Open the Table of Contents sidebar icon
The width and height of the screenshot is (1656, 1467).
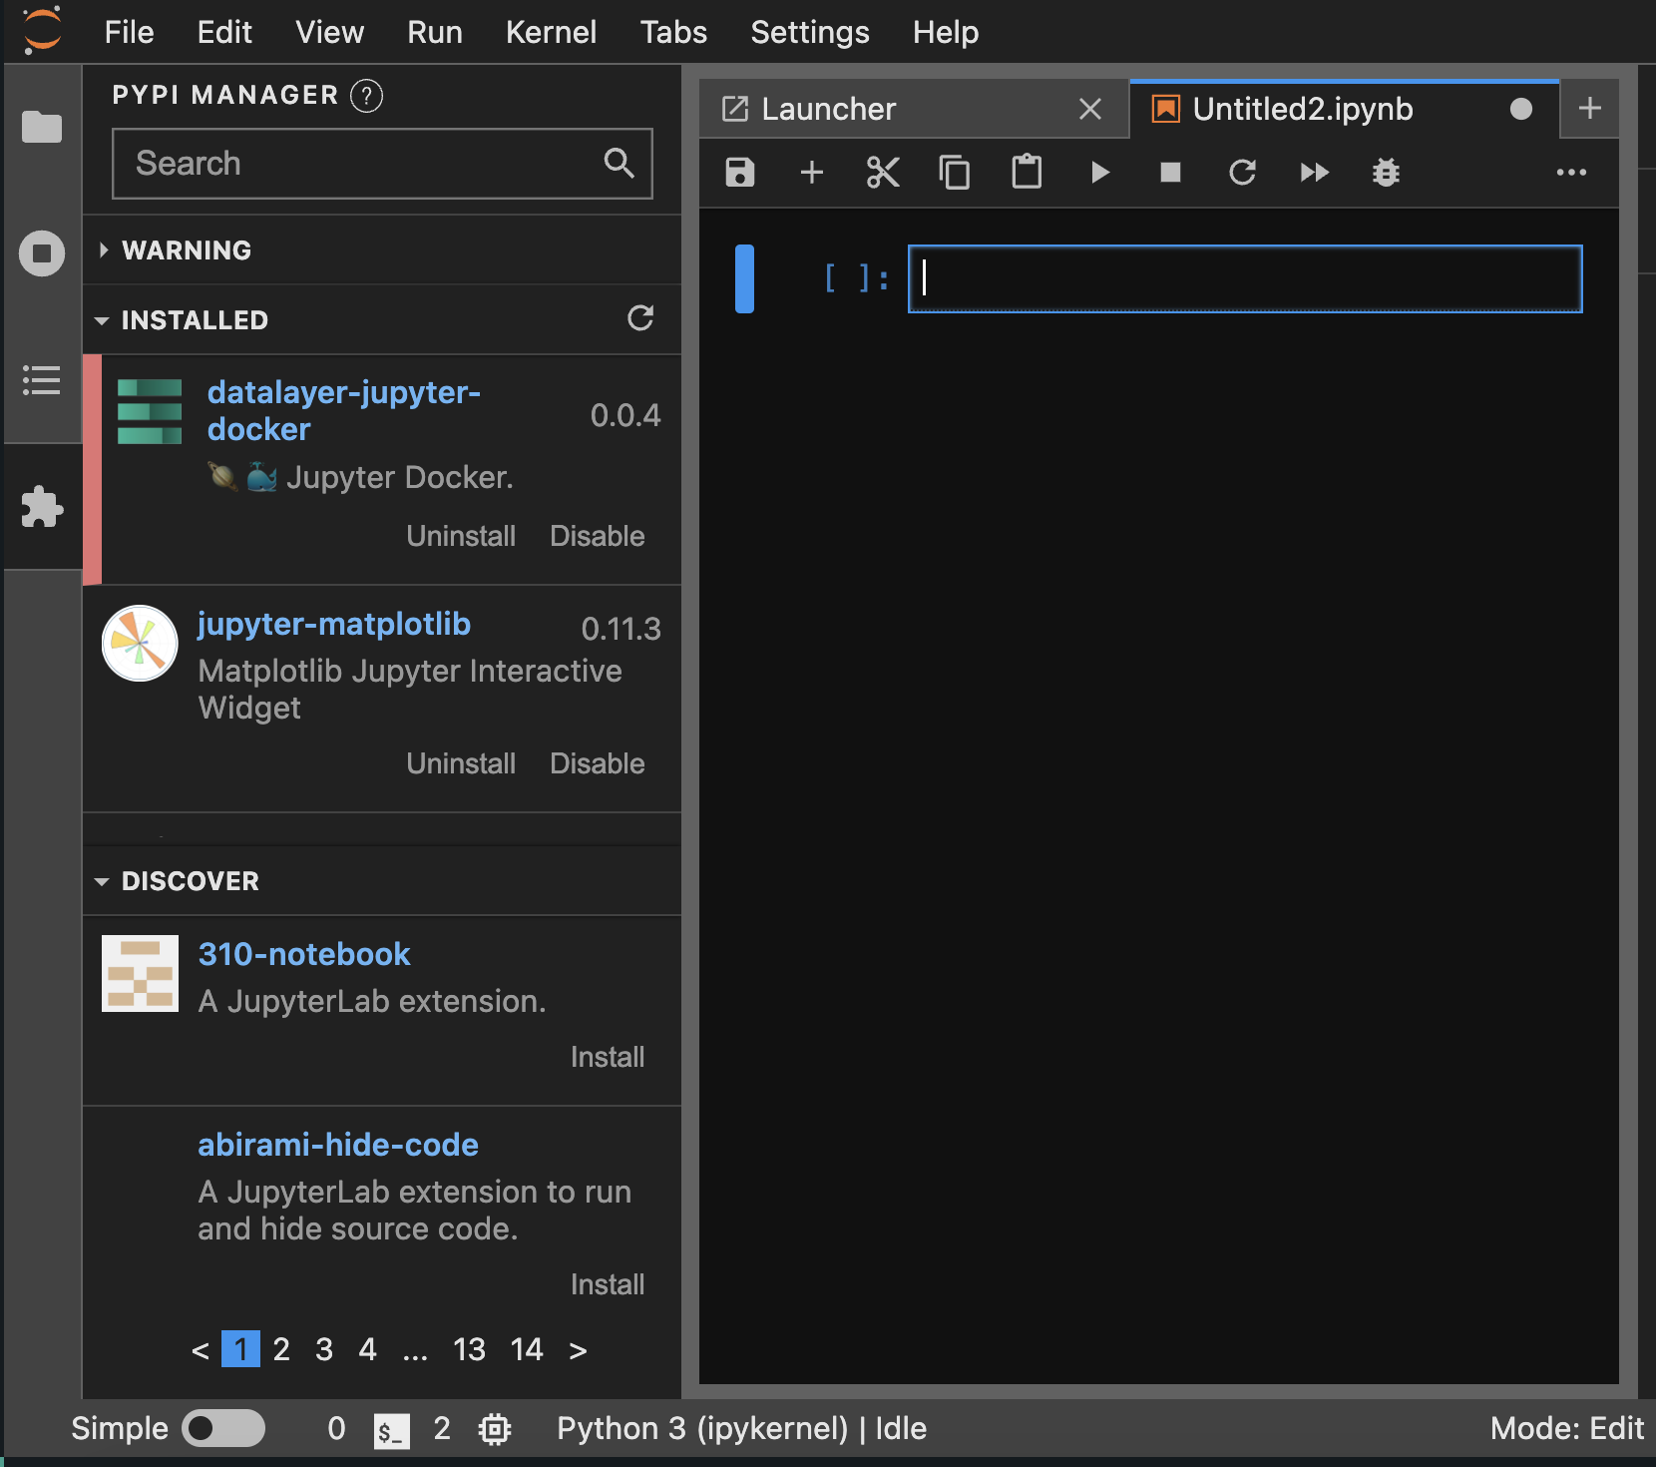tap(42, 380)
